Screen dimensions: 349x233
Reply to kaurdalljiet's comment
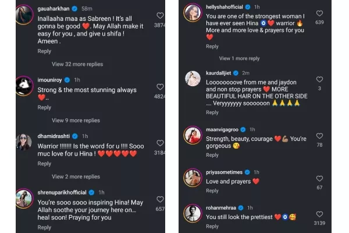pyautogui.click(x=212, y=112)
